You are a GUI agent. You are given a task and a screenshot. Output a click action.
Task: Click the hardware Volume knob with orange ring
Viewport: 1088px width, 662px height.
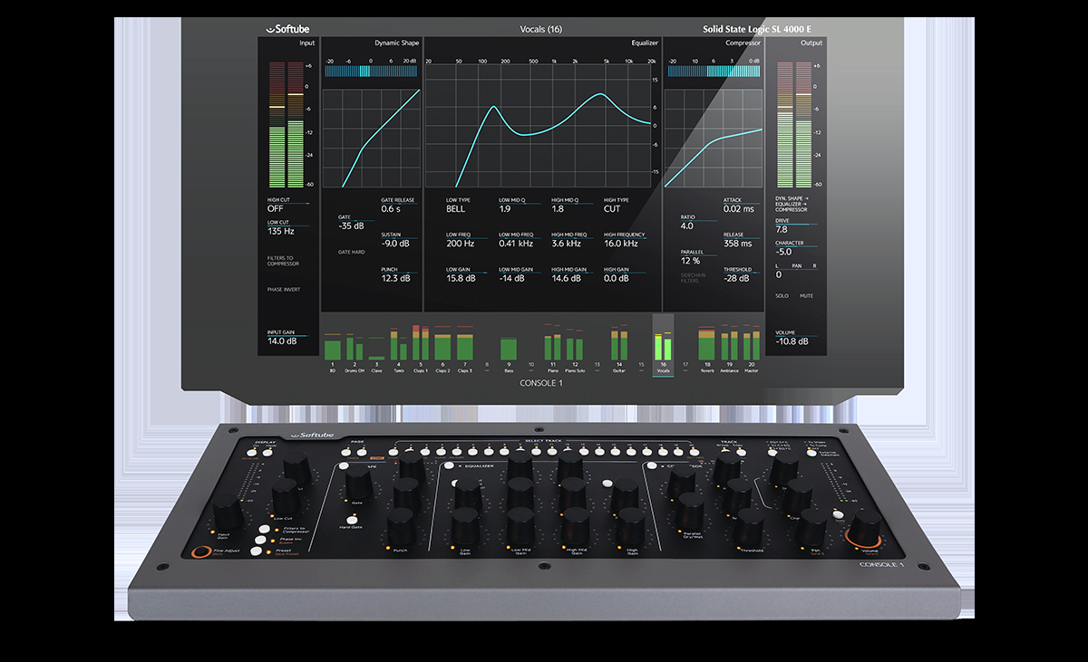pos(863,531)
